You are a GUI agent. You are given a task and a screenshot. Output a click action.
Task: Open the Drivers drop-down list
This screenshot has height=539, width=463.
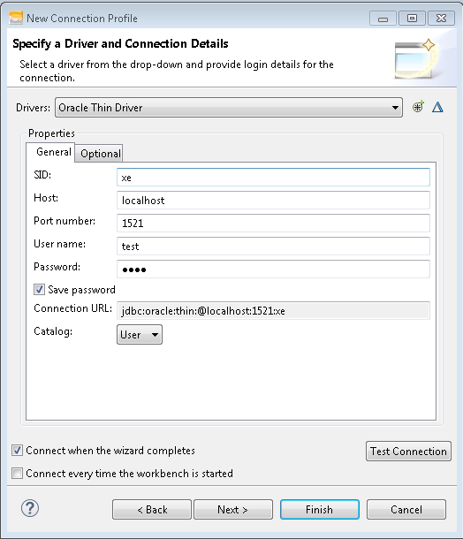(x=229, y=108)
